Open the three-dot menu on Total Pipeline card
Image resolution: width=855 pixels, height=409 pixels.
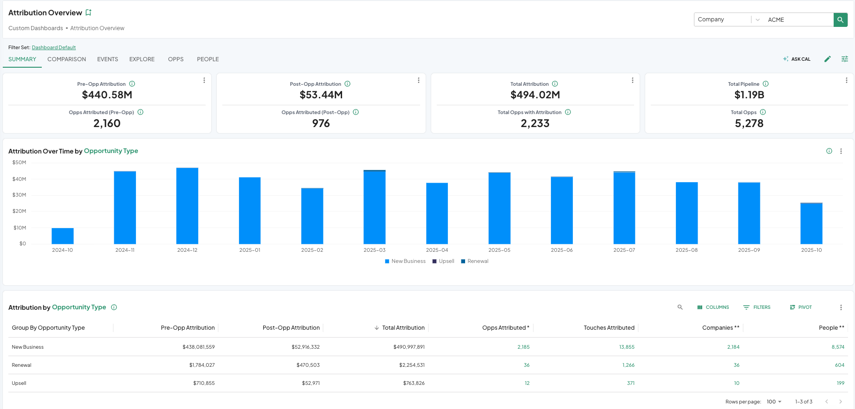click(846, 80)
